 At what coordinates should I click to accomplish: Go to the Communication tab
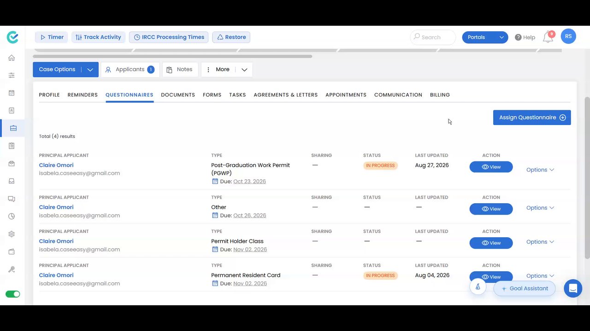[398, 95]
